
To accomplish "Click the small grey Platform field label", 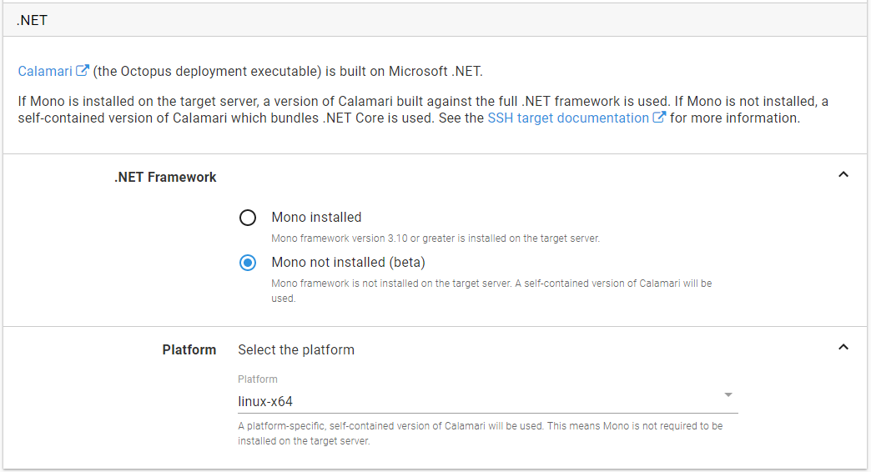I will (x=258, y=379).
